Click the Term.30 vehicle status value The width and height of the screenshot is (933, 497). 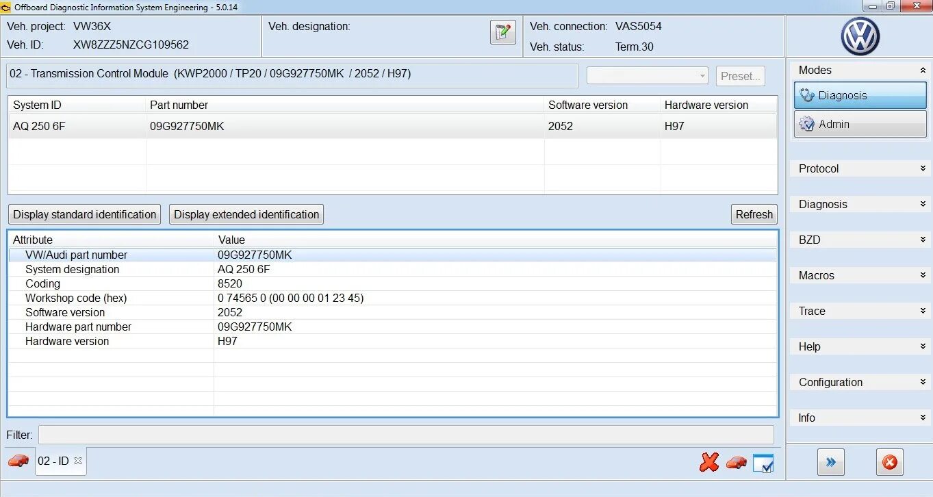pos(635,47)
